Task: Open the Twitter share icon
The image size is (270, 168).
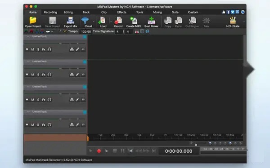Action: (233, 12)
